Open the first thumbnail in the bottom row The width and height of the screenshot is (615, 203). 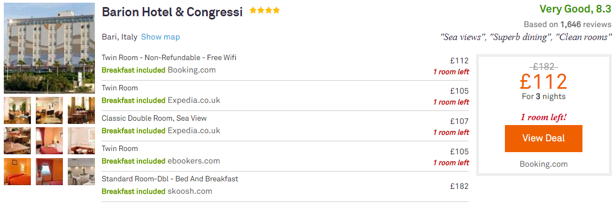[17, 171]
